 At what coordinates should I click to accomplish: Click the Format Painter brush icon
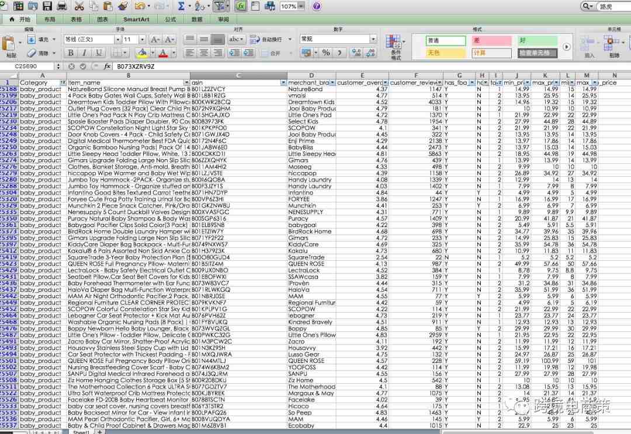123,6
